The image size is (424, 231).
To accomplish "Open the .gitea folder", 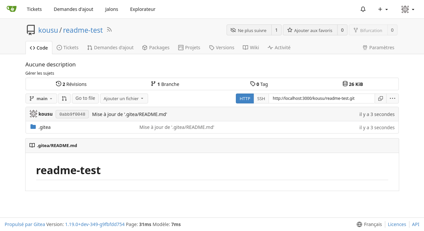I will [44, 127].
